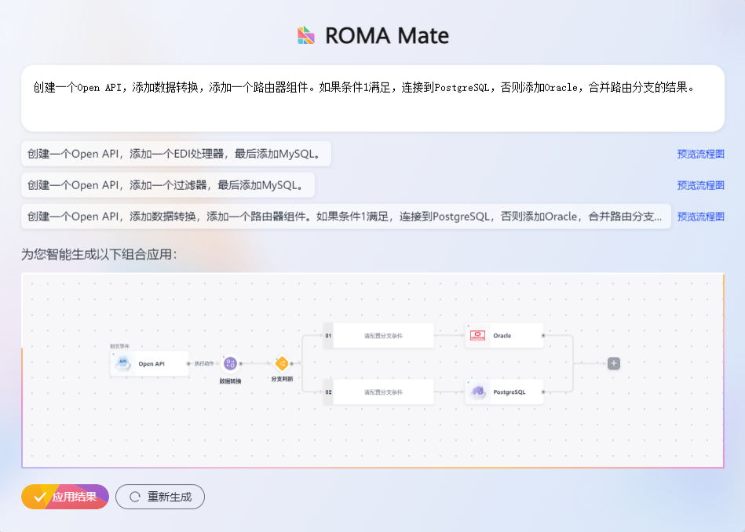Click the PostgreSQL elephant icon
Viewport: 745px width, 532px height.
(478, 392)
